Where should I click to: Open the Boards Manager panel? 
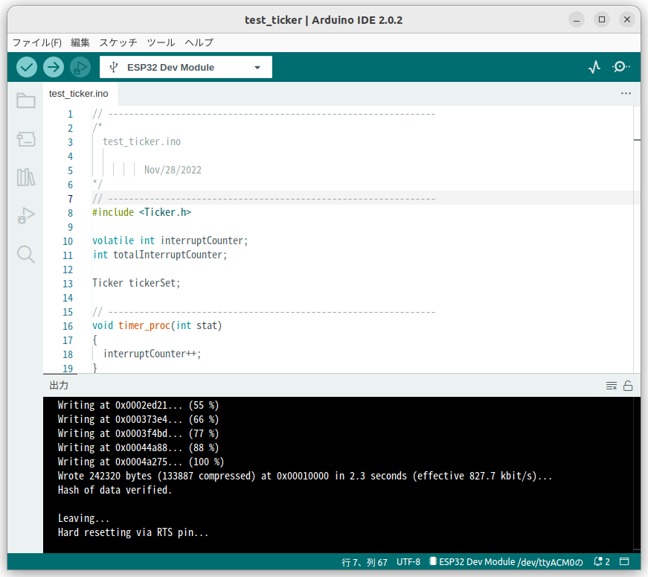[25, 139]
